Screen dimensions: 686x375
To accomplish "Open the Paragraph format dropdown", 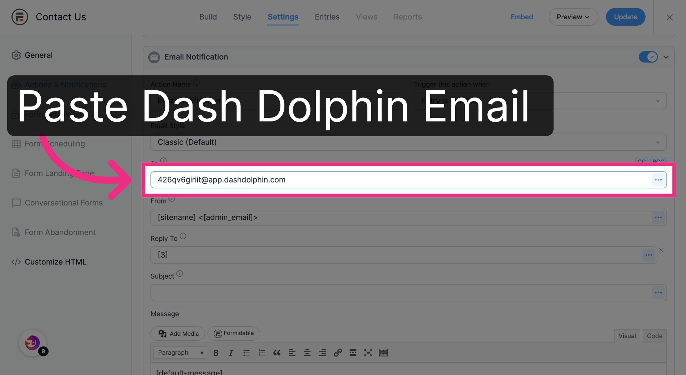I will click(x=180, y=352).
